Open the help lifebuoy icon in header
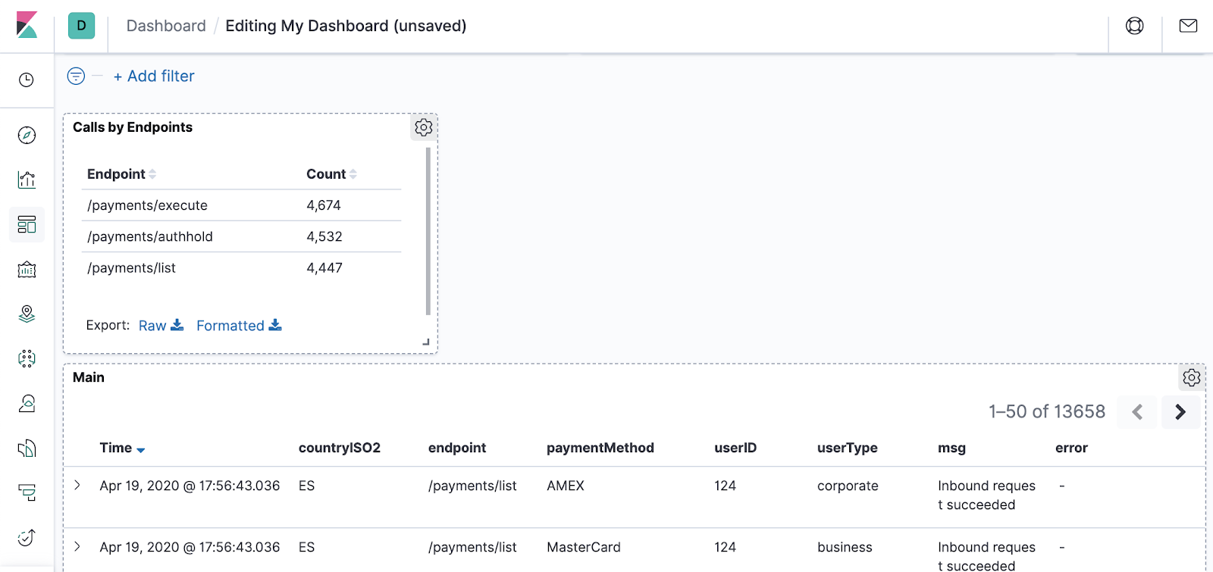Viewport: 1213px width, 572px height. 1134,26
